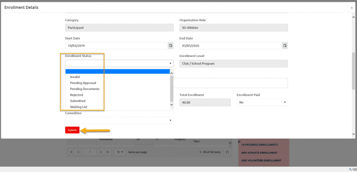Click the refresh icon in grid pager
This screenshot has width=357, height=172.
[x=227, y=152]
